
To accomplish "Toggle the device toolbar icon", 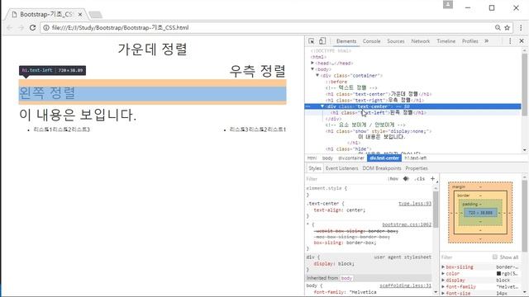I will (322, 41).
